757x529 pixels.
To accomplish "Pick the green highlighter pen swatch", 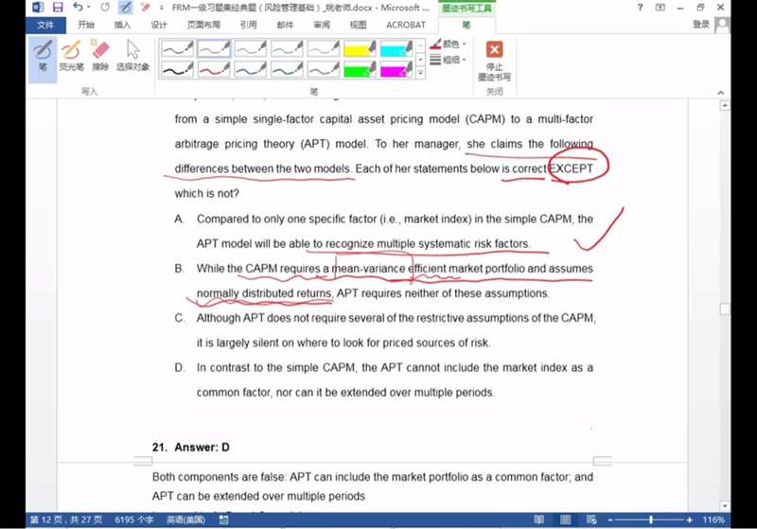I will coord(361,68).
